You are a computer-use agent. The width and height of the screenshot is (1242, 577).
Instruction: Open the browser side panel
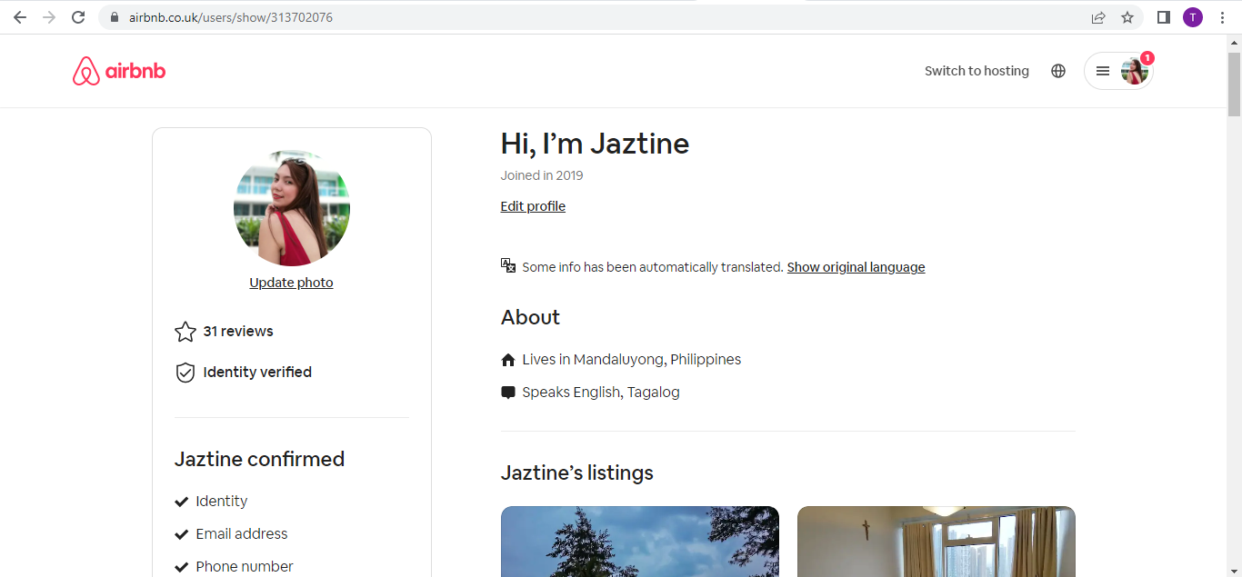pyautogui.click(x=1164, y=17)
